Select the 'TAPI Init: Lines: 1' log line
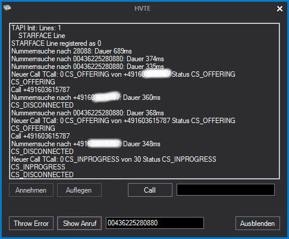The height and width of the screenshot is (239, 289). click(x=36, y=28)
